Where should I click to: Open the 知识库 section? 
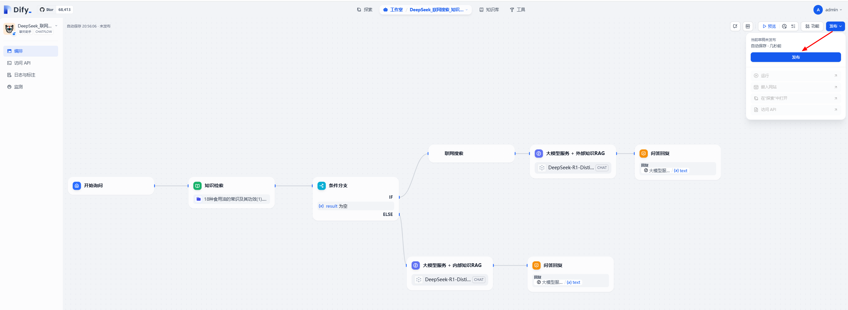coord(489,10)
